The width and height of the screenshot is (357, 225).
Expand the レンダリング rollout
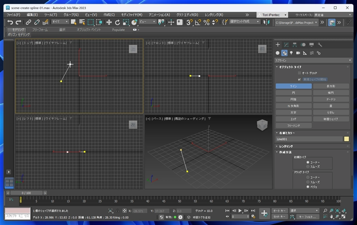[286, 147]
